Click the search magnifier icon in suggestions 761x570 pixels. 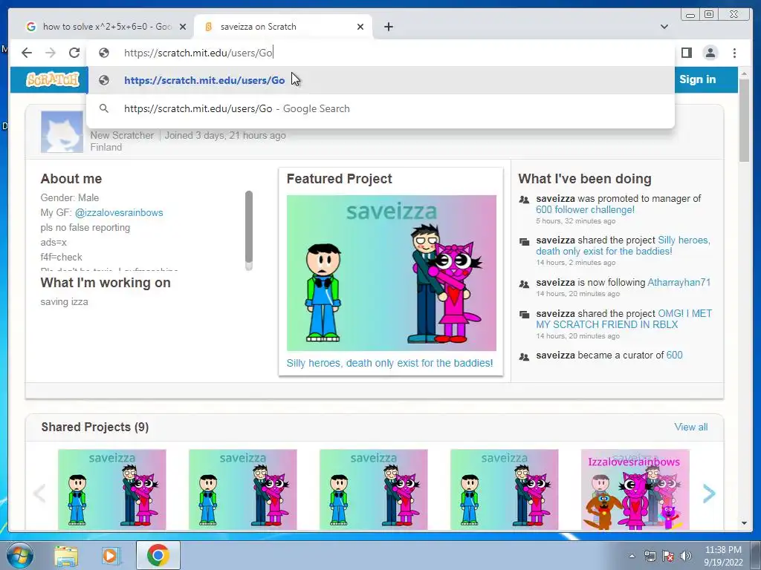104,108
